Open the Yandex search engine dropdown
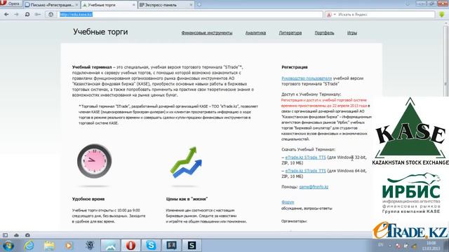This screenshot has height=252, width=449. [x=331, y=14]
